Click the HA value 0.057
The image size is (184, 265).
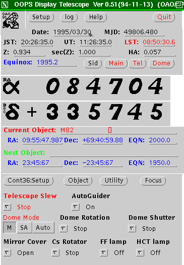pos(160,52)
